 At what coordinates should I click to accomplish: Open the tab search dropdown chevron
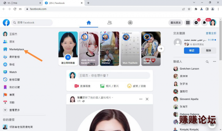194,2
